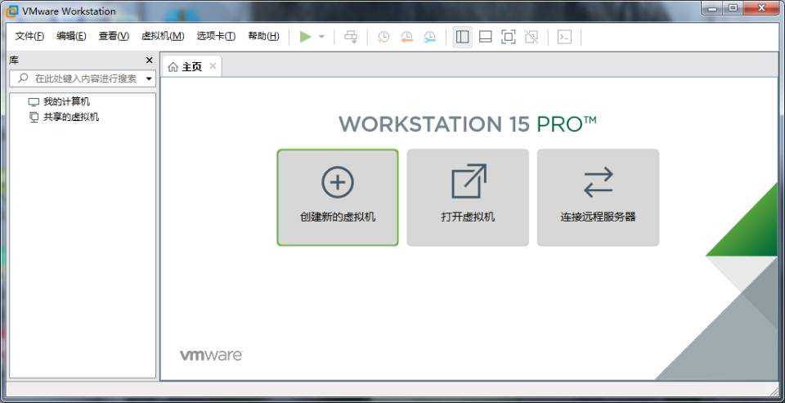Click 创建新的虚拟机 tile

pos(338,197)
